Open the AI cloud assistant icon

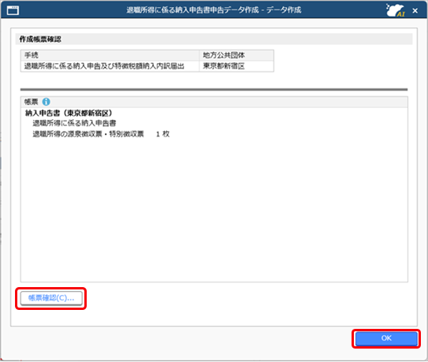395,10
